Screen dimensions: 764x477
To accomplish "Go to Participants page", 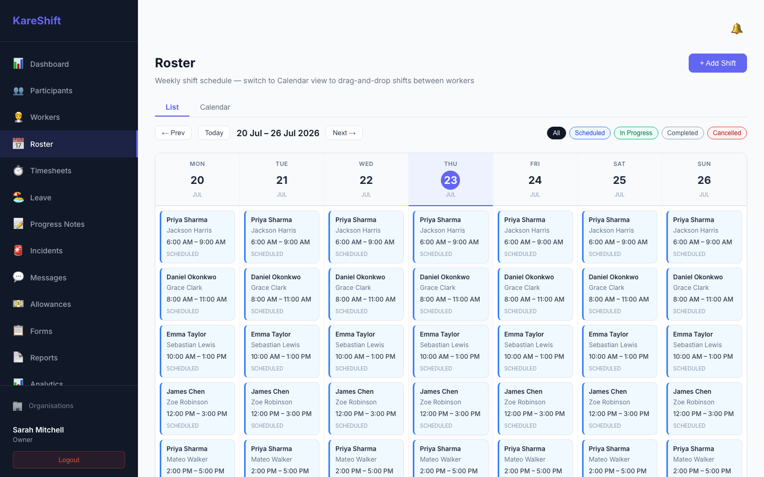I will (69, 91).
